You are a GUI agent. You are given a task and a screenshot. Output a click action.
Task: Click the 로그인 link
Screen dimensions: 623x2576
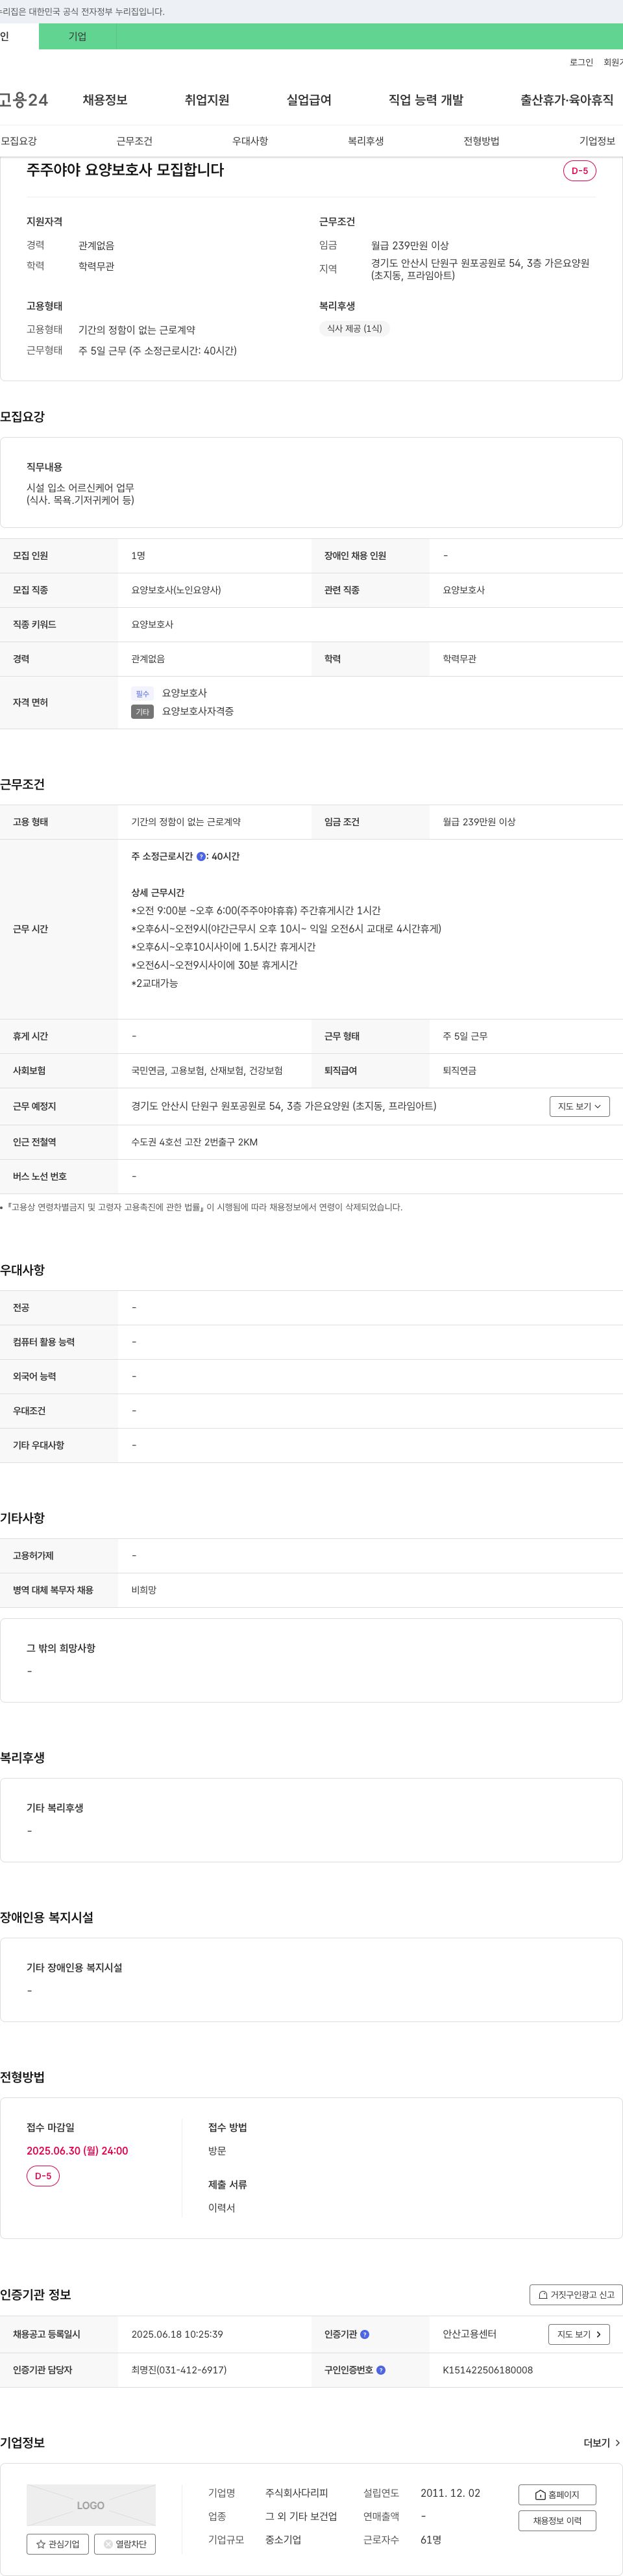(x=581, y=62)
